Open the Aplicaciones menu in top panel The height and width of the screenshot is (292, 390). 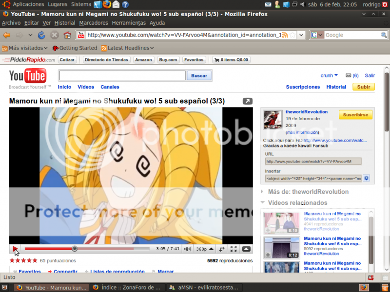coord(28,4)
